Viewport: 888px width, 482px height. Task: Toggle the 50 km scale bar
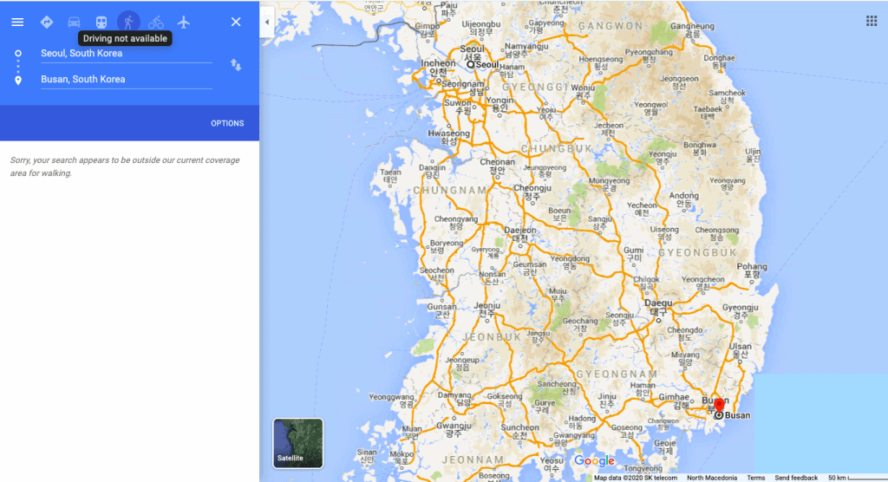tap(858, 478)
